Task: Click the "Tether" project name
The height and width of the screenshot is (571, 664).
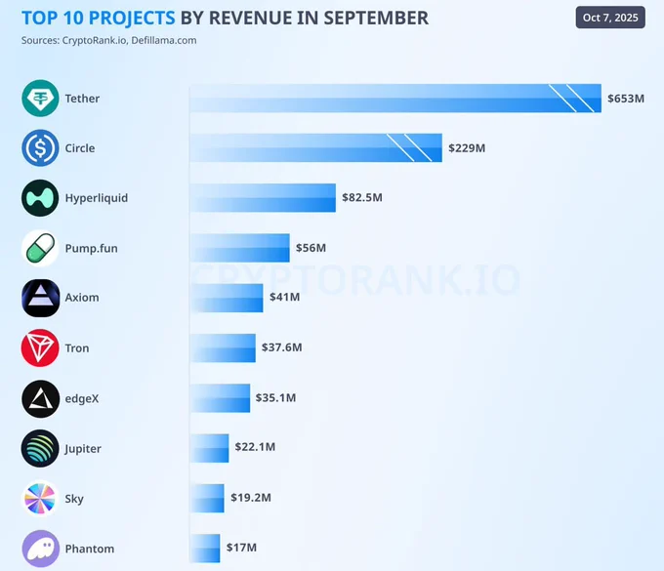Action: (82, 99)
